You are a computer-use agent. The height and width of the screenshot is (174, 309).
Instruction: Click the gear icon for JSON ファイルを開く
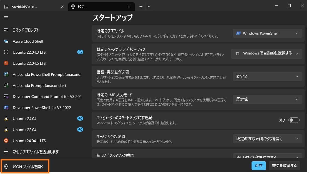click(6, 167)
